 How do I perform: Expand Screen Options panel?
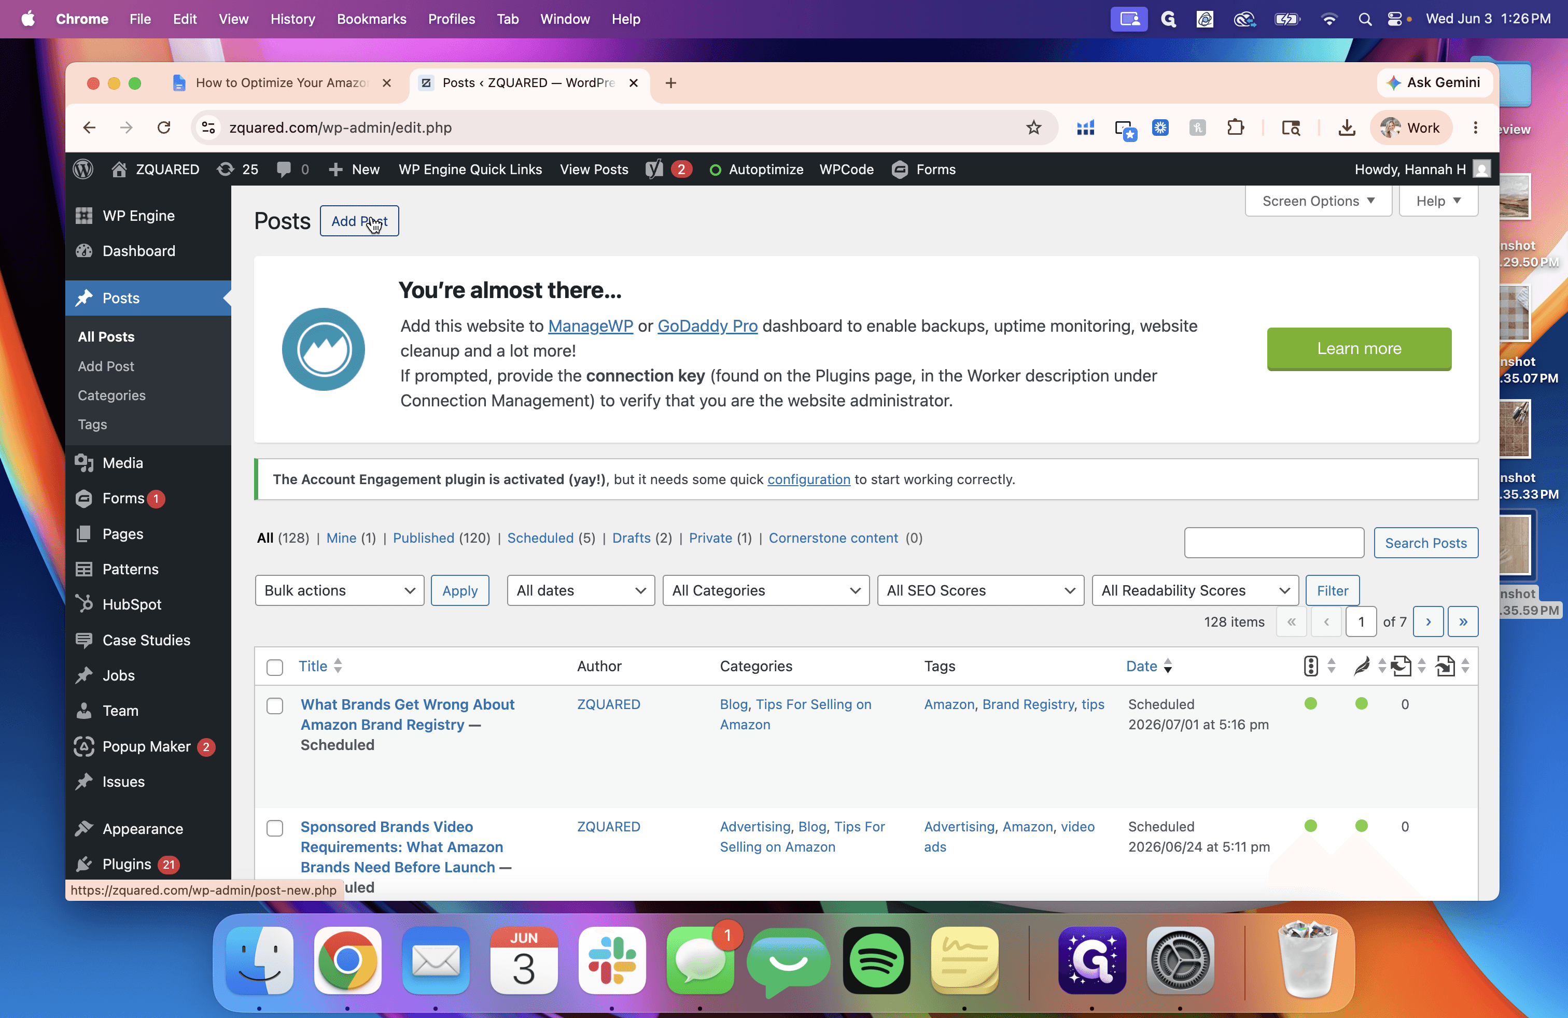1318,201
